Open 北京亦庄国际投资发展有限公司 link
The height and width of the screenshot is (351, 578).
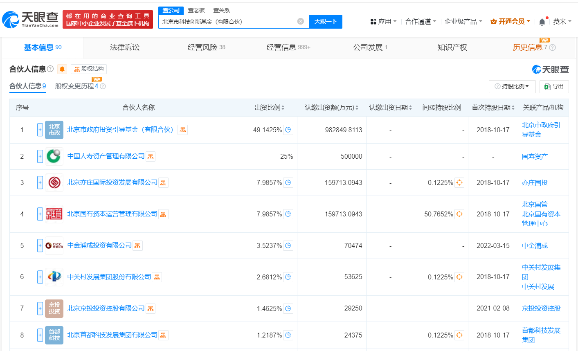coord(112,182)
